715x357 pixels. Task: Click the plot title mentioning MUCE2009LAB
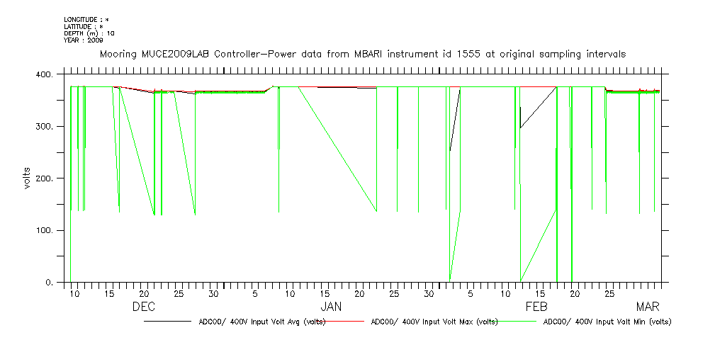pyautogui.click(x=362, y=55)
